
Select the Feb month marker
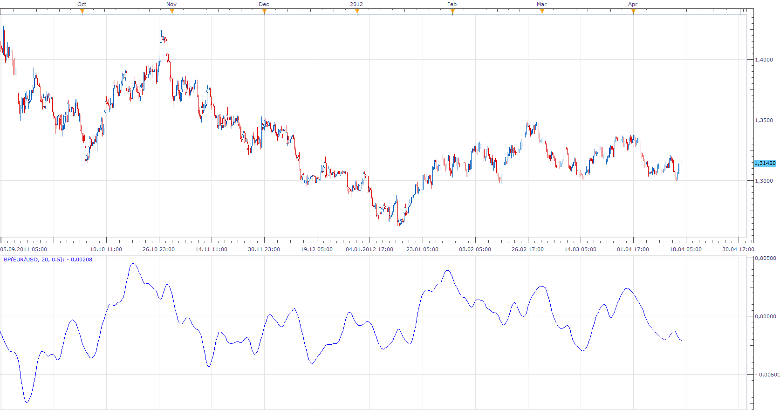(452, 12)
